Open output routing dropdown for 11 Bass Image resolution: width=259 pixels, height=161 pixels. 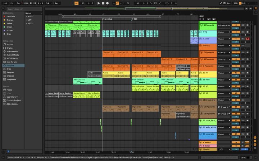tap(223, 79)
